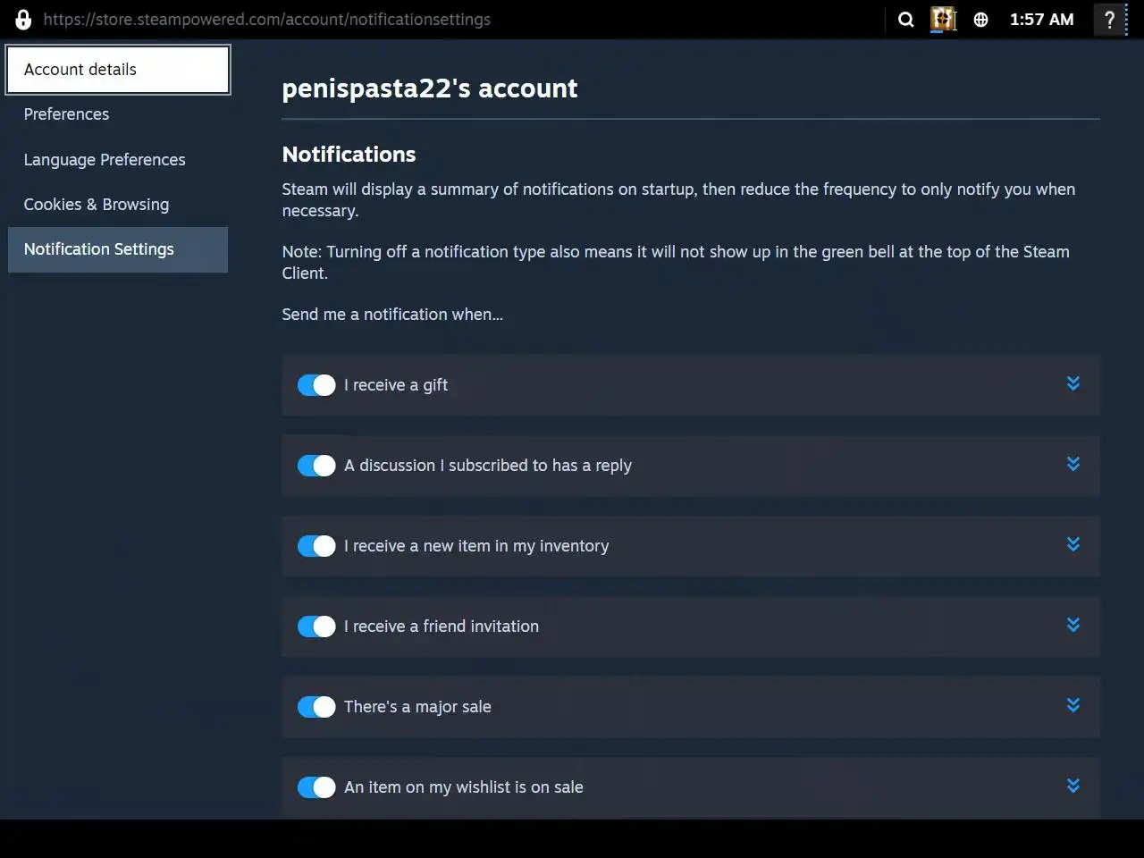Click 'I receive a new item in my inventory' label

click(x=476, y=546)
